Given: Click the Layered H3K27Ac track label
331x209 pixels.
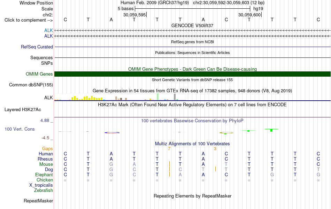Looking at the screenshot, I should click(x=23, y=110).
